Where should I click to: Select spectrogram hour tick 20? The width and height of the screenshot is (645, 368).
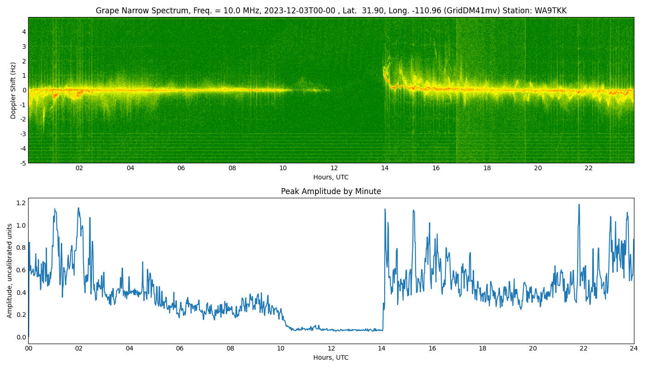pos(538,168)
